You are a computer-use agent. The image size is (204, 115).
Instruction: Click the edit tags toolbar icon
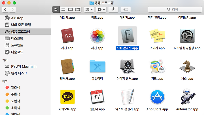coord(126,10)
